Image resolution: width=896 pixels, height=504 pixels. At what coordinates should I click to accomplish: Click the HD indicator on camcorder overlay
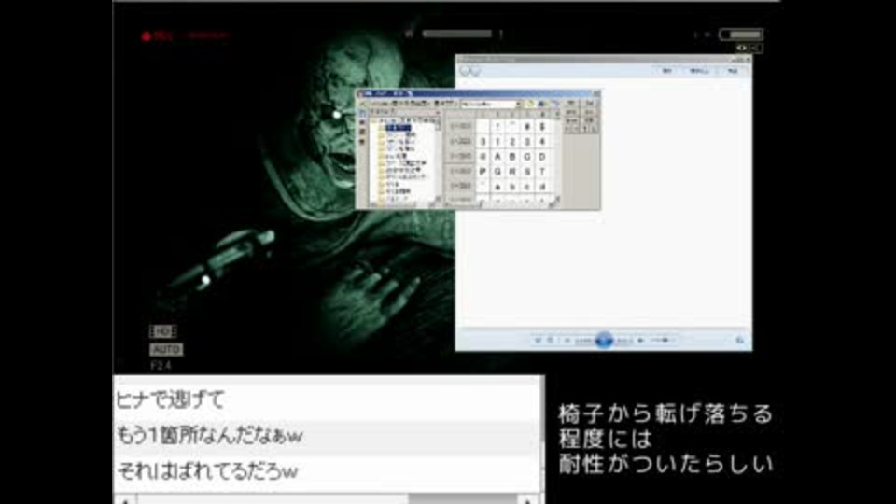coord(162,331)
